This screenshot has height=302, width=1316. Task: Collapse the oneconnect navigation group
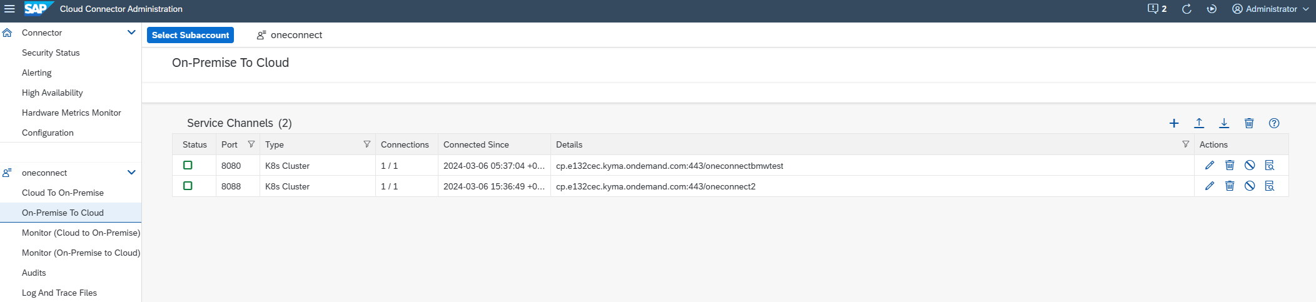[x=131, y=173]
